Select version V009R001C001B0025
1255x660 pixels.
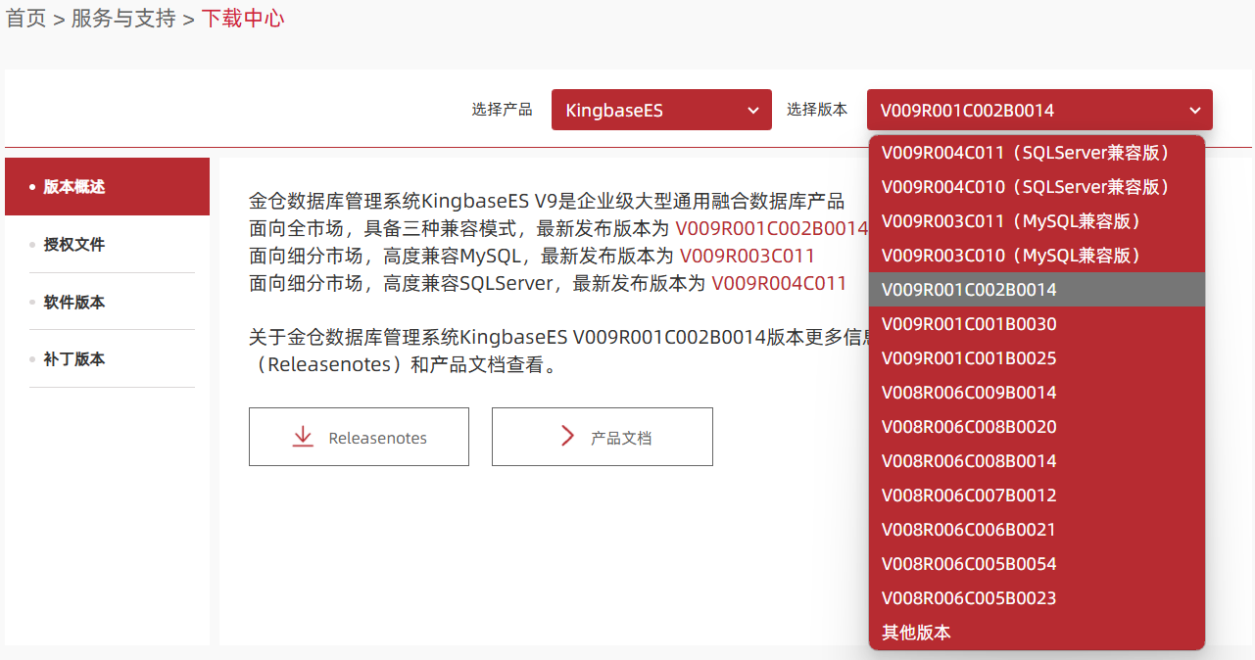point(1037,358)
